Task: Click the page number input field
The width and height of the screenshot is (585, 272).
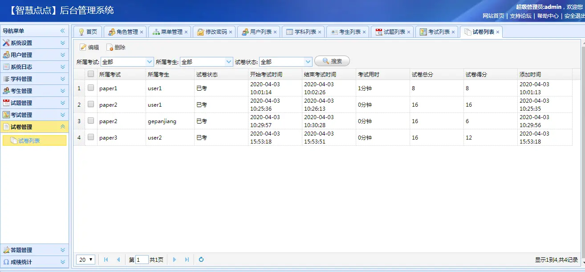Action: (142, 260)
